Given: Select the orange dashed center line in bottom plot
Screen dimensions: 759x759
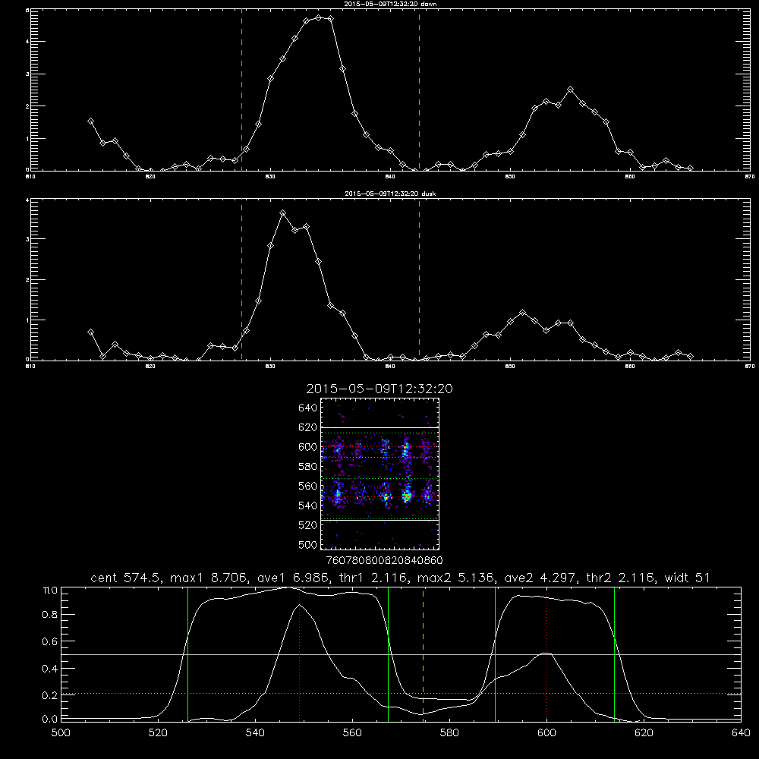Looking at the screenshot, I should click(x=424, y=654).
